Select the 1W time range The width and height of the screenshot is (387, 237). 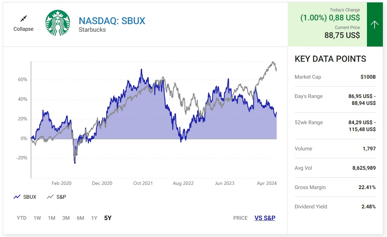37,218
